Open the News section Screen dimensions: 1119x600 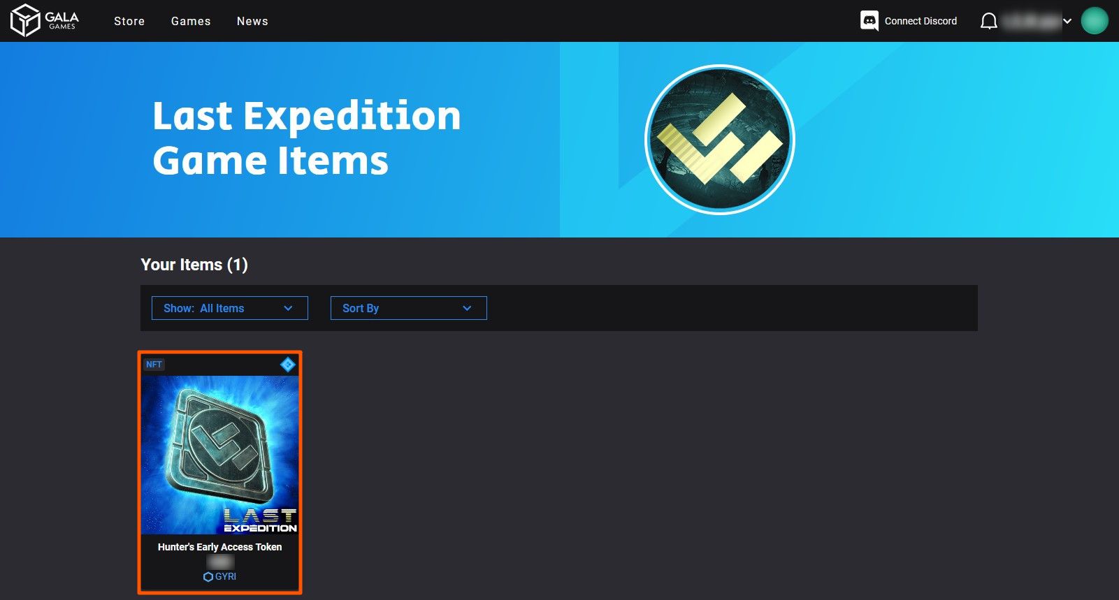[x=252, y=21]
